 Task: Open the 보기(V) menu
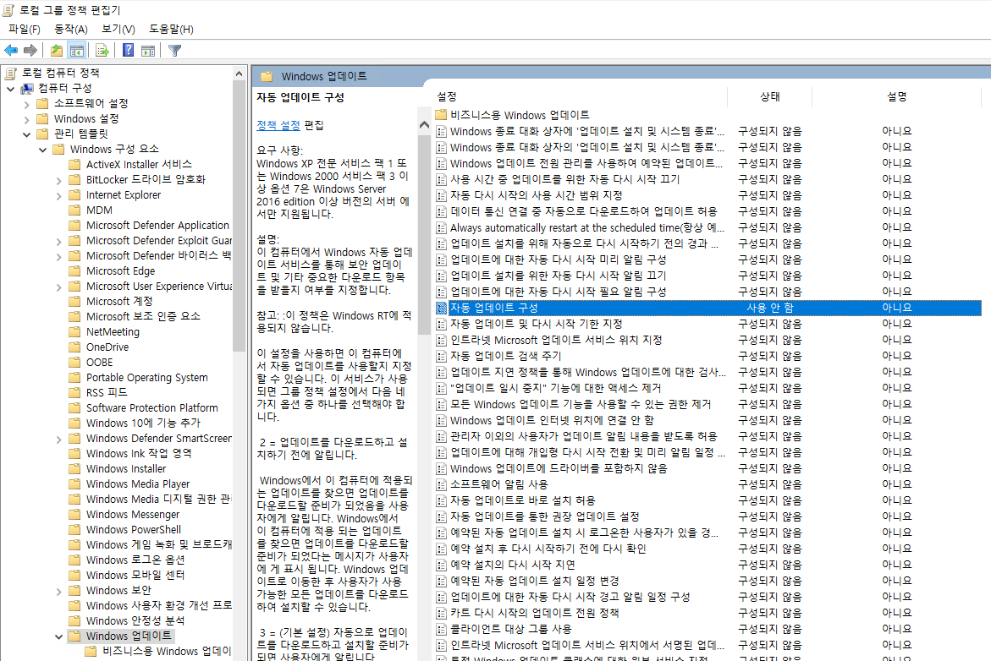[118, 29]
